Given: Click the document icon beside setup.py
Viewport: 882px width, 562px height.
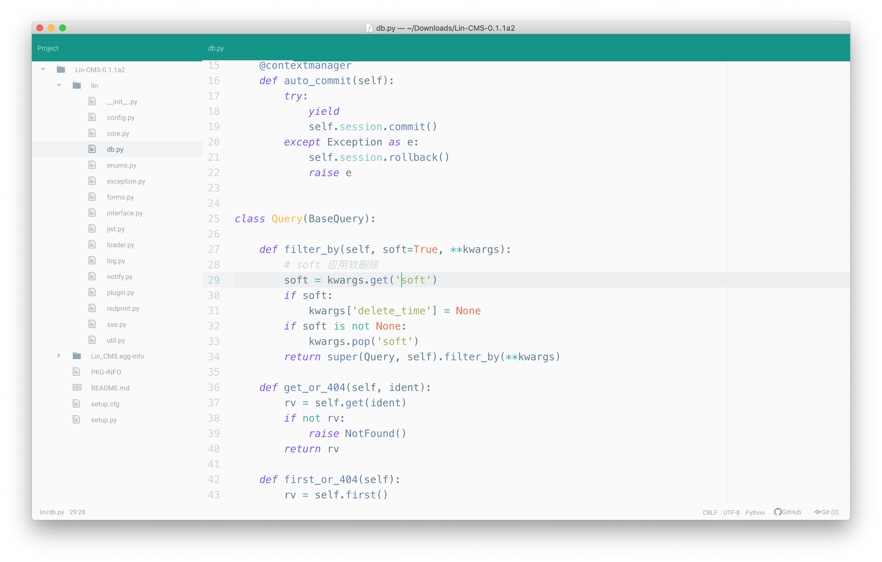Looking at the screenshot, I should point(76,419).
